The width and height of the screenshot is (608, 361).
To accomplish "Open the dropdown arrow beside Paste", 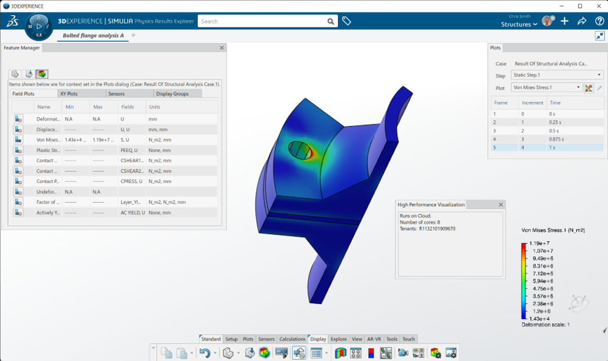I will (192, 353).
